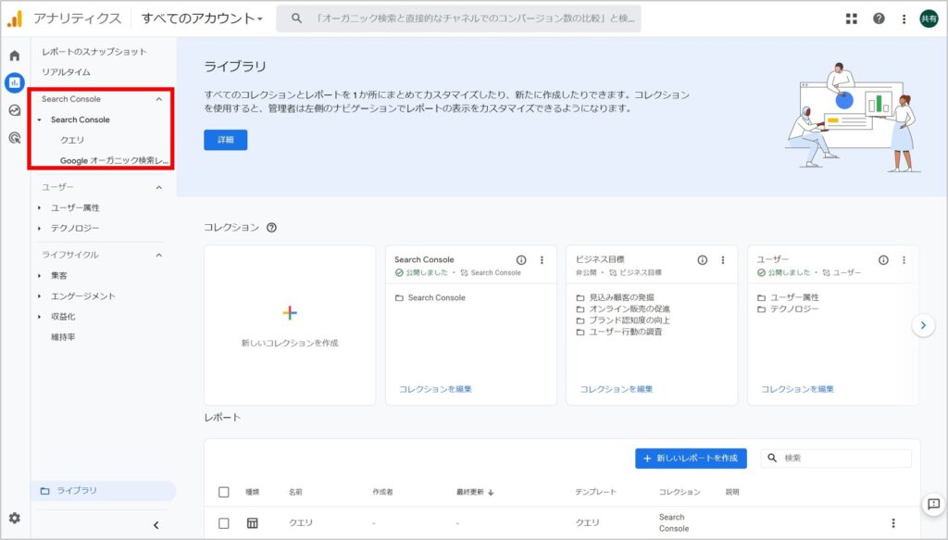
Task: Expand the エンゲージメント tree item
Action: [39, 296]
